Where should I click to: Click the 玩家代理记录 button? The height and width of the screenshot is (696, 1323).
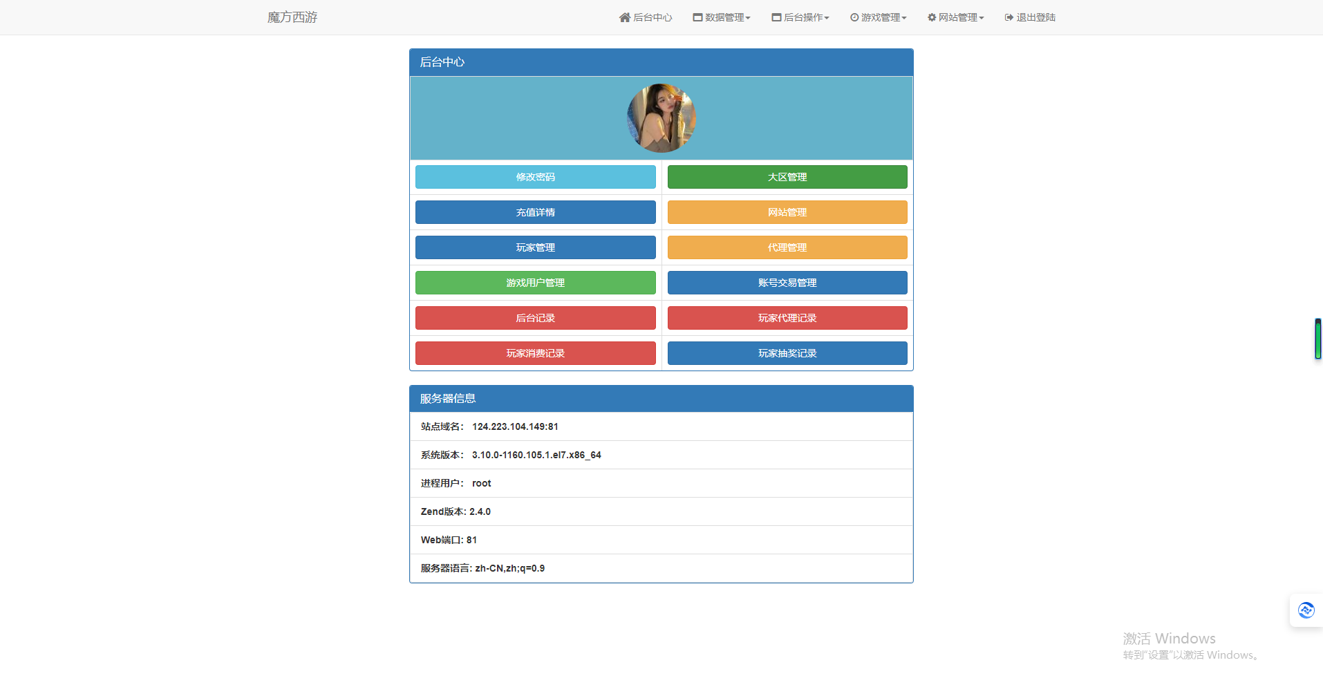[787, 318]
